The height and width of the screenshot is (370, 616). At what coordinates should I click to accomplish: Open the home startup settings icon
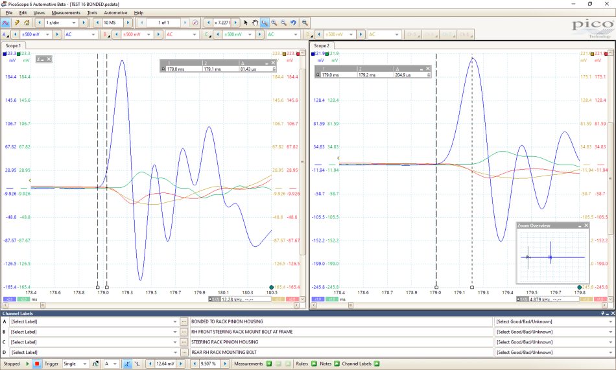pos(27,23)
